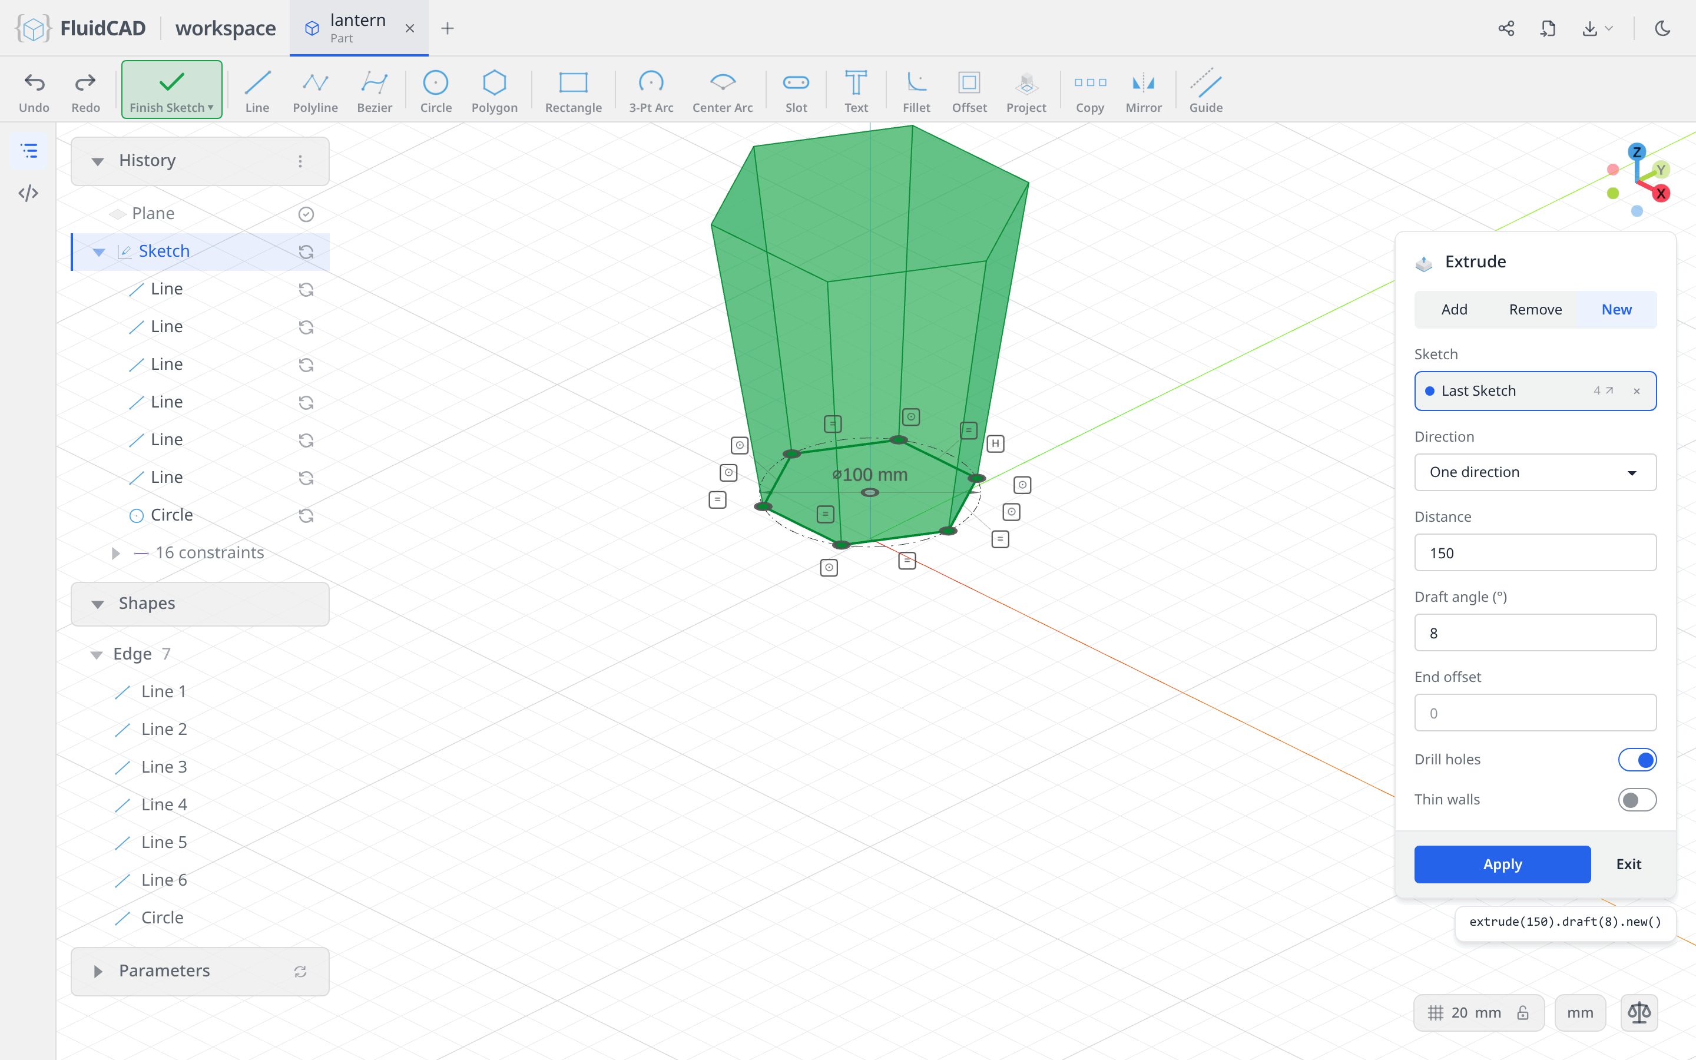Viewport: 1696px width, 1060px height.
Task: Open a new tab with plus
Action: [x=447, y=28]
